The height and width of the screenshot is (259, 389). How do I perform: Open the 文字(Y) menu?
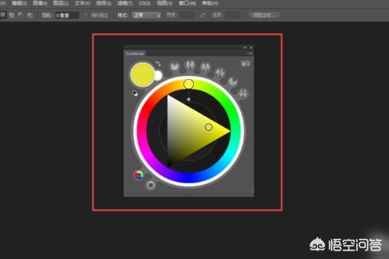click(82, 3)
